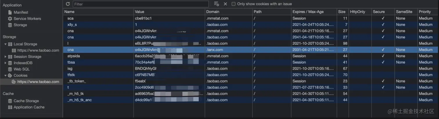The width and height of the screenshot is (439, 119).
Task: Expand the IndexedDB tree arrow
Action: click(5, 63)
